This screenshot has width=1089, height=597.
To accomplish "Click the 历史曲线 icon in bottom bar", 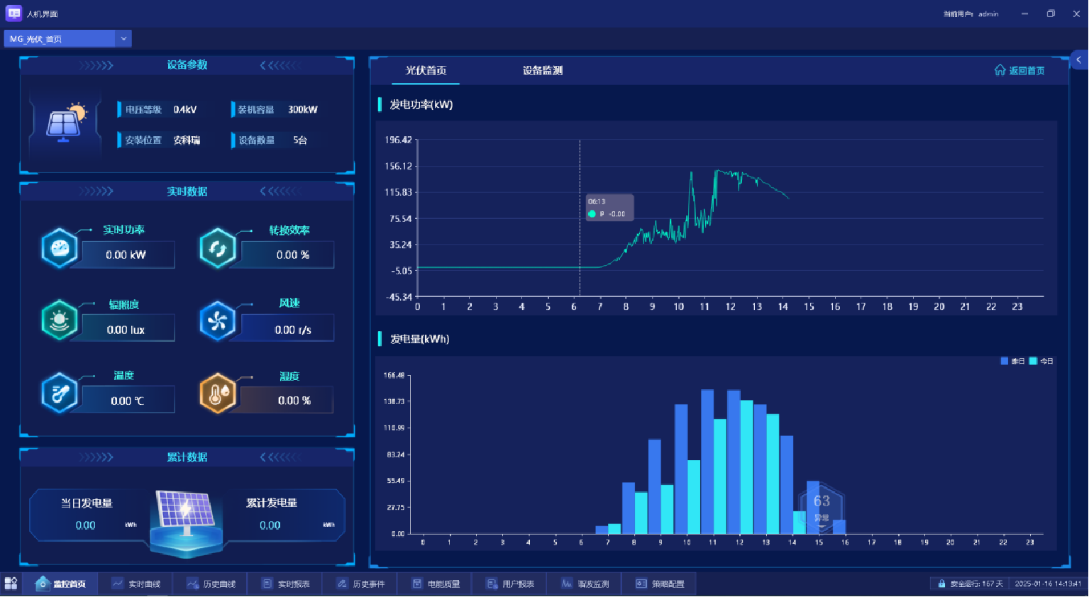I will click(x=192, y=584).
